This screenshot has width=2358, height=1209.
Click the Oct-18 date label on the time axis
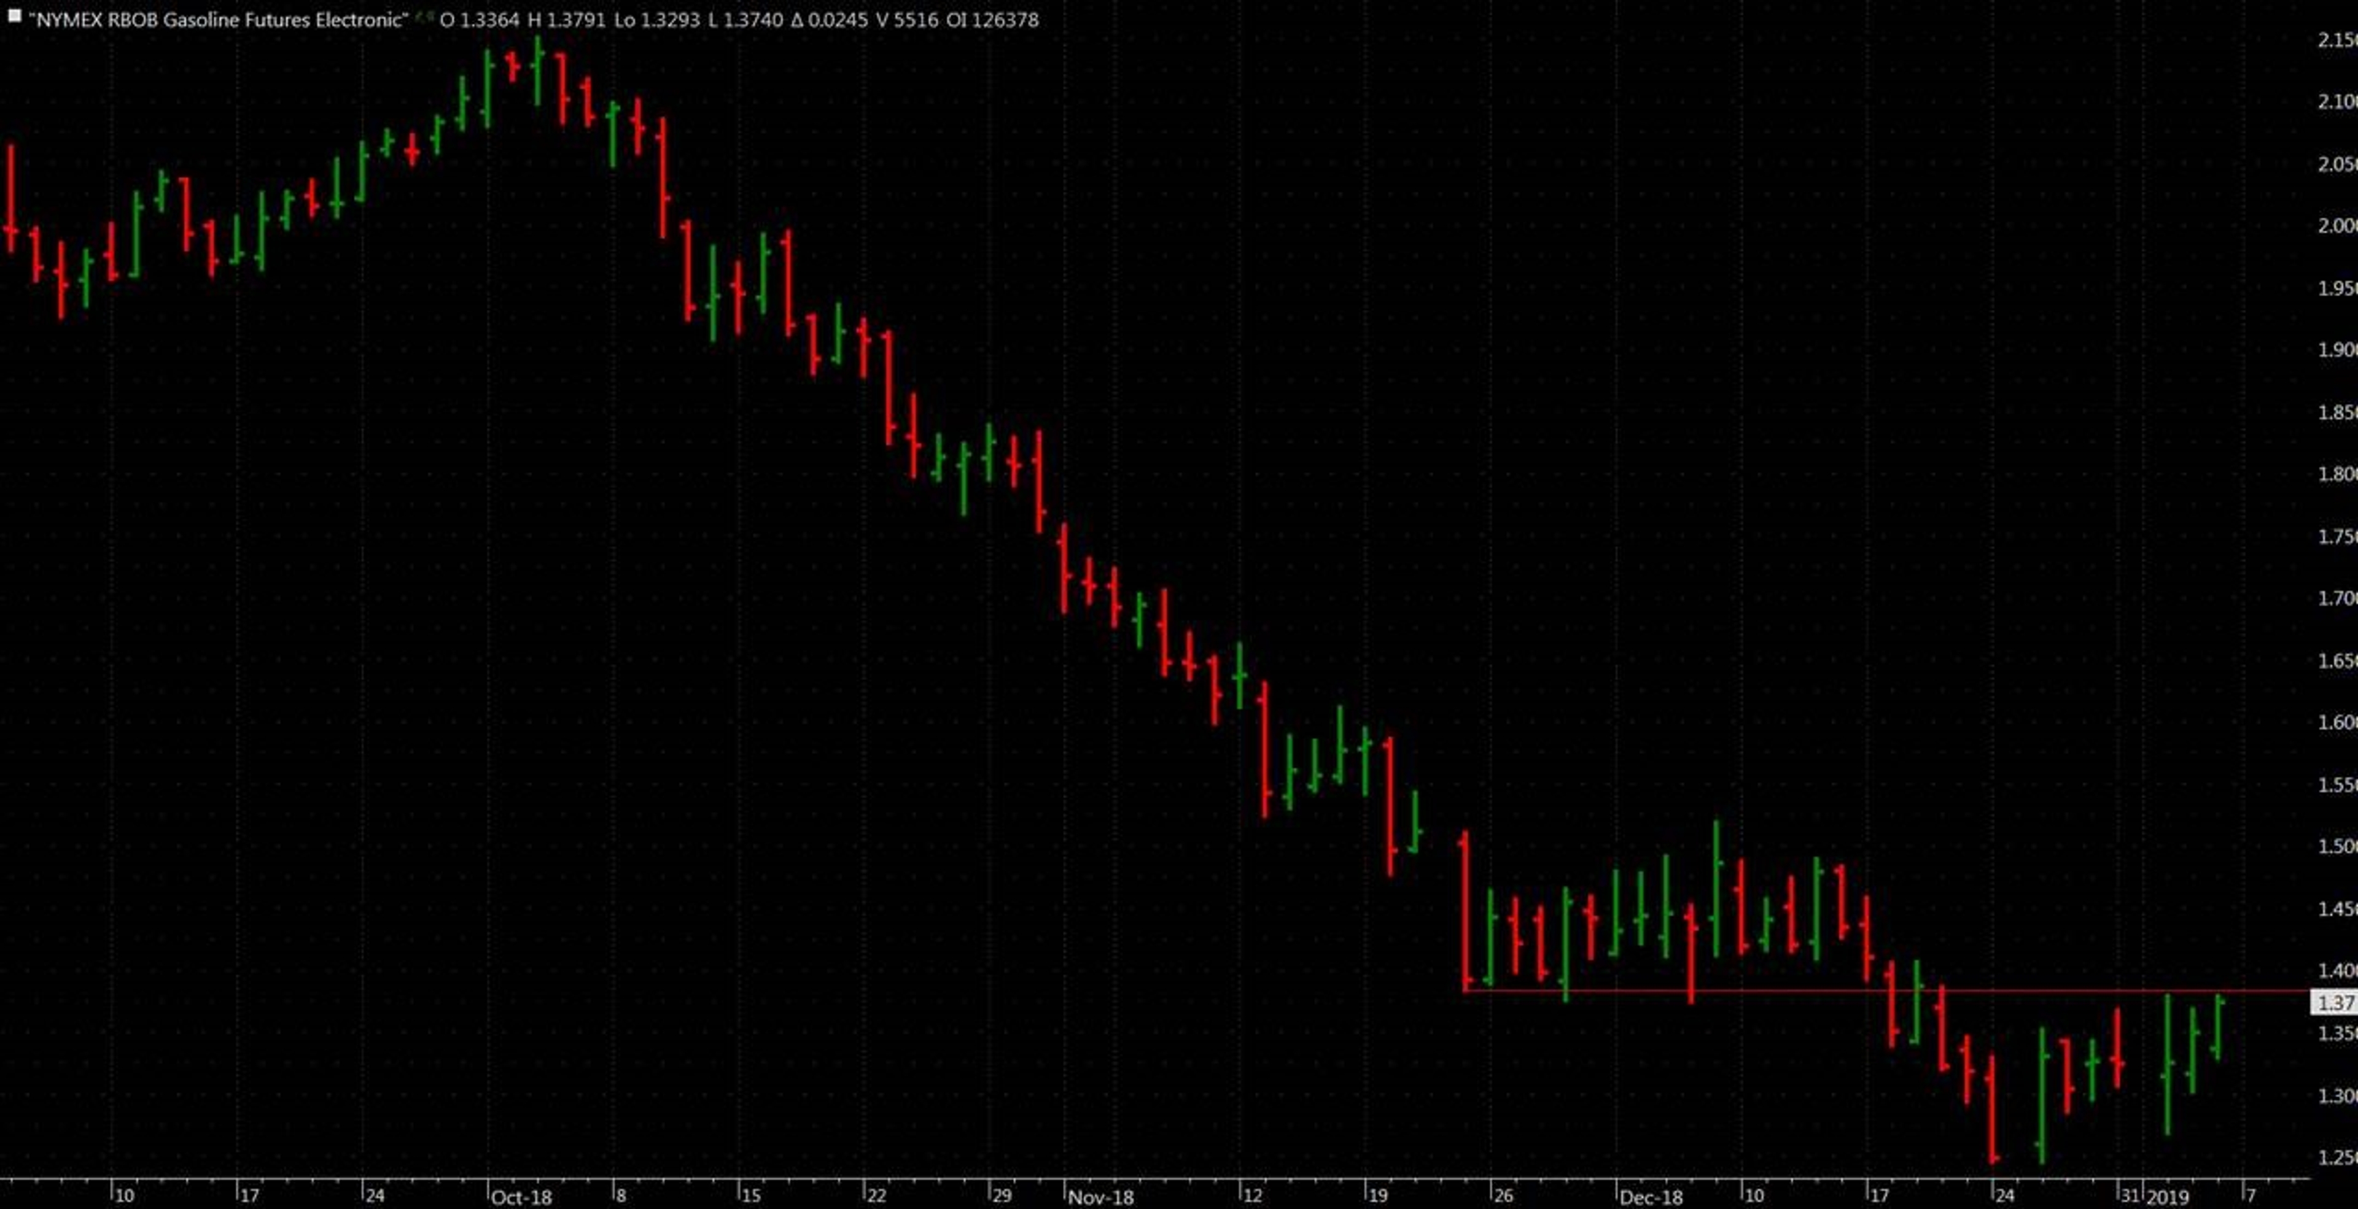(521, 1196)
